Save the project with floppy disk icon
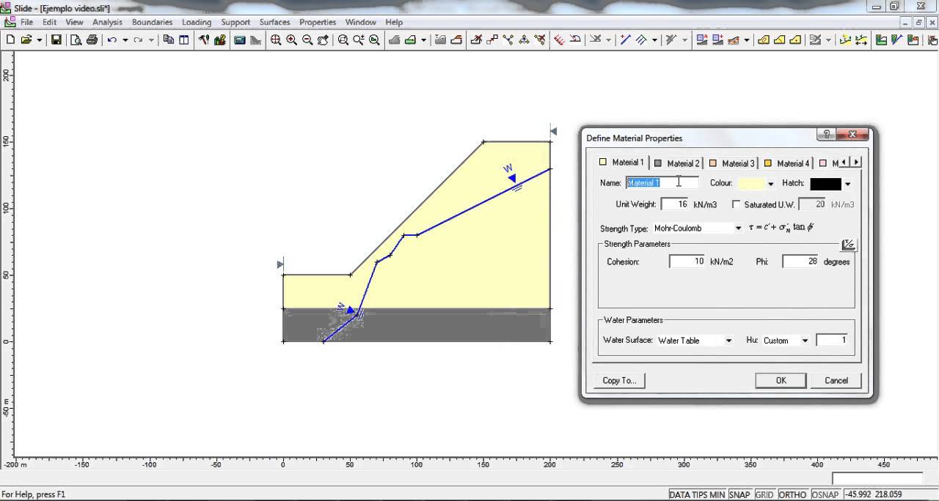Image resolution: width=939 pixels, height=501 pixels. tap(56, 40)
